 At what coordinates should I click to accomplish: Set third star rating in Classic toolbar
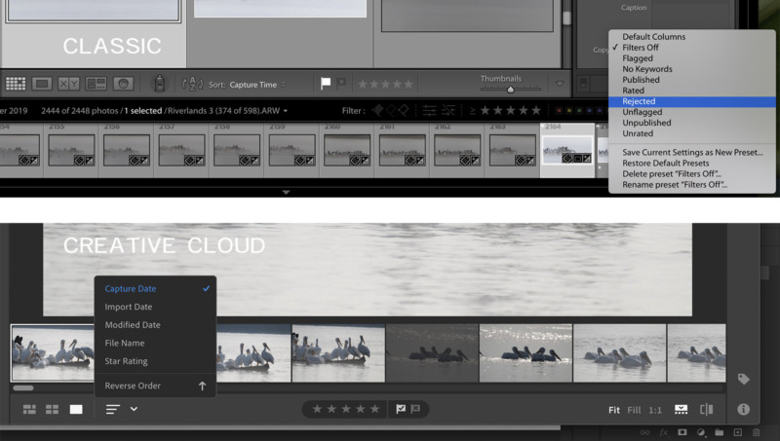coord(385,84)
